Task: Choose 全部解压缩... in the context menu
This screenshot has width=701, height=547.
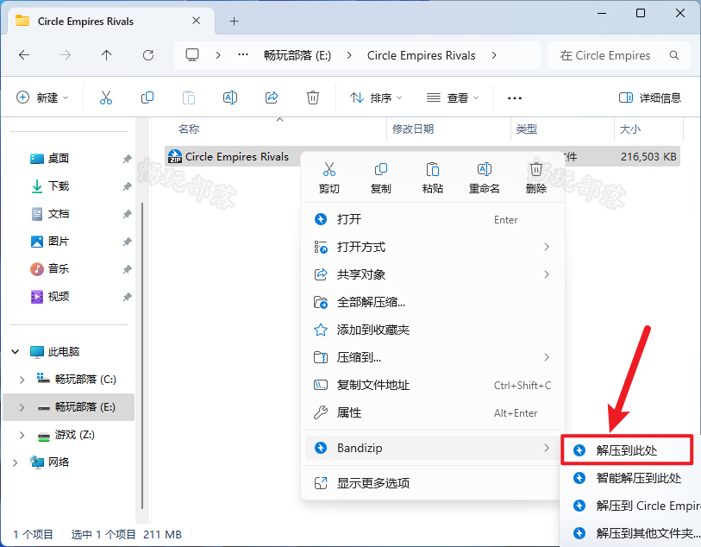Action: coord(433,302)
